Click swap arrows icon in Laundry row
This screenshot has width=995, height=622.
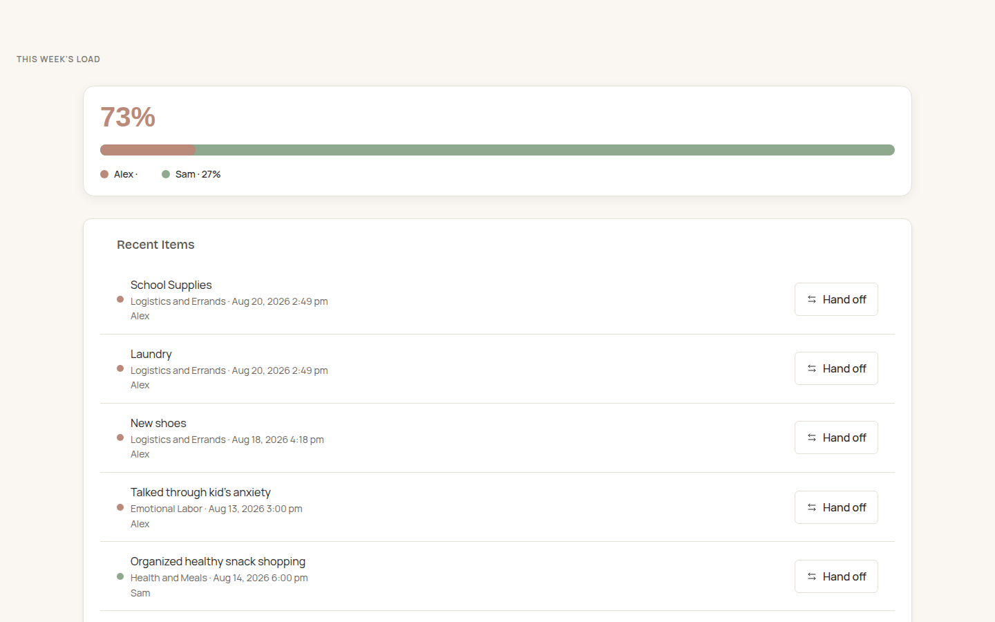click(x=812, y=368)
